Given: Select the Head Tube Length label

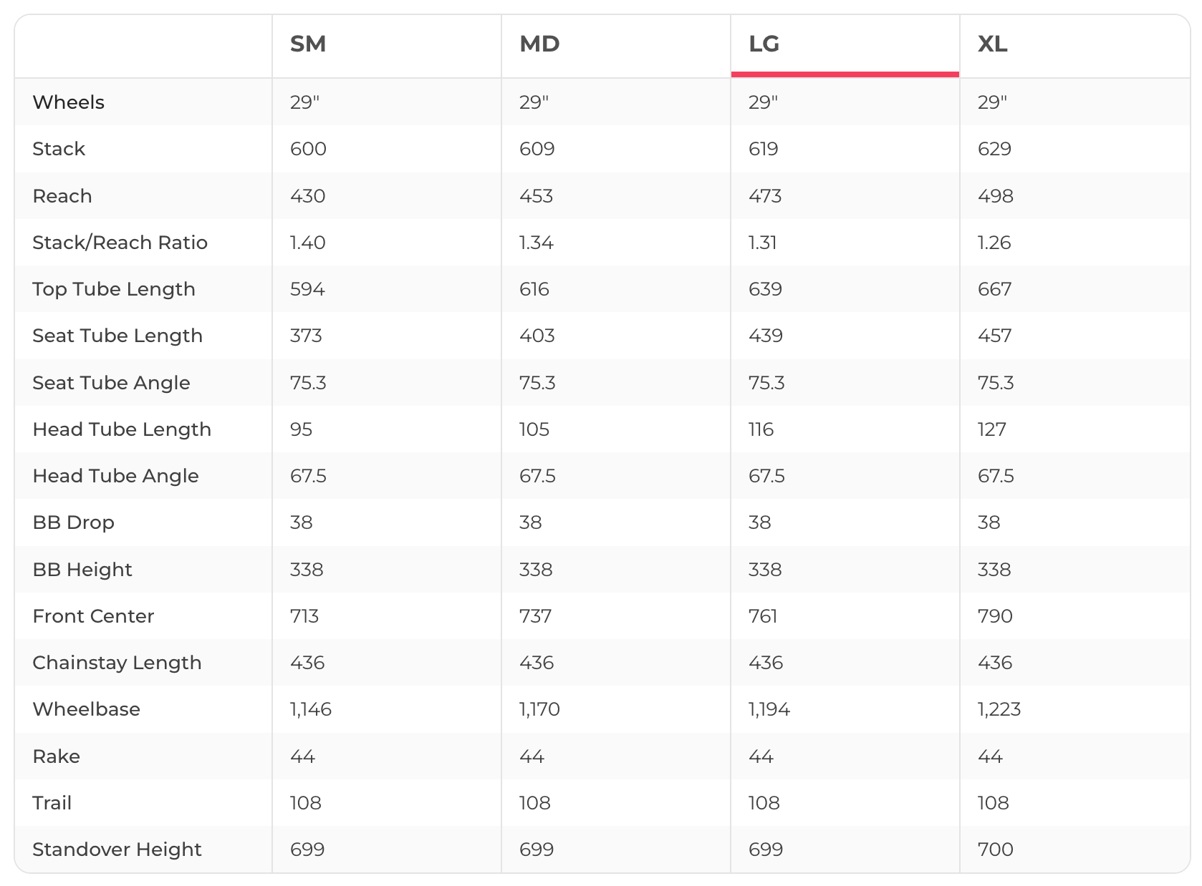Looking at the screenshot, I should coord(122,429).
